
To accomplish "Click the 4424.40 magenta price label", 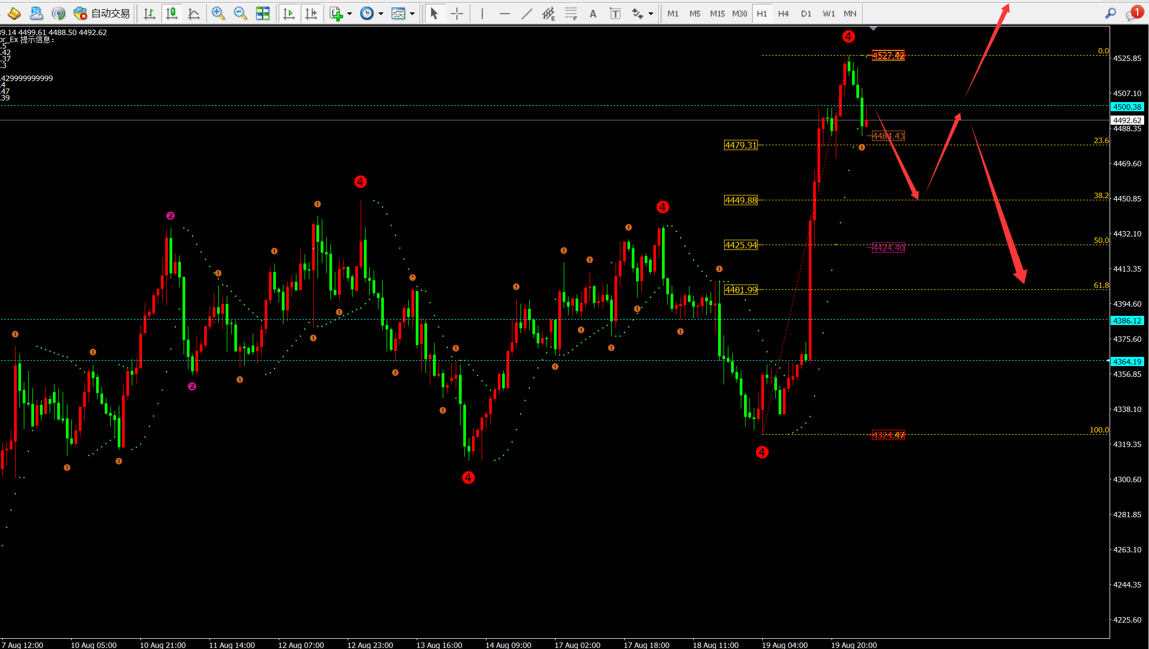I will 888,248.
